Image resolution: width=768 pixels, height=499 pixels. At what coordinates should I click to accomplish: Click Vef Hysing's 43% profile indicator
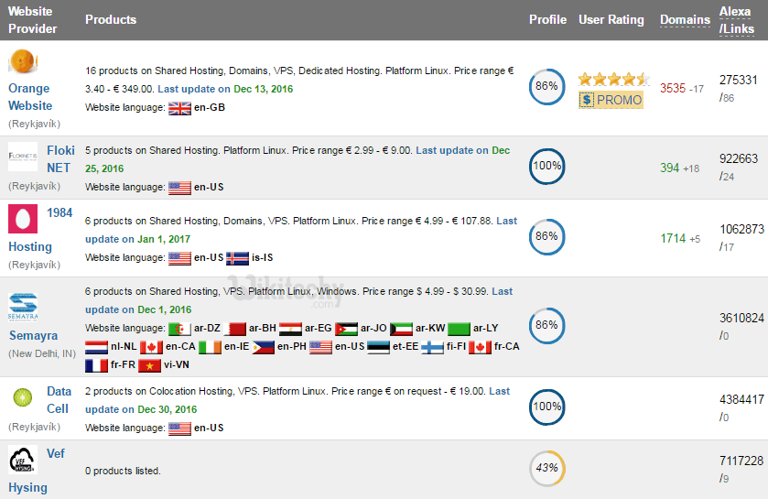[547, 469]
